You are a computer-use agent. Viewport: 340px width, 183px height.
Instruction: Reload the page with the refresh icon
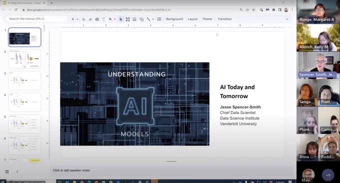point(16,10)
